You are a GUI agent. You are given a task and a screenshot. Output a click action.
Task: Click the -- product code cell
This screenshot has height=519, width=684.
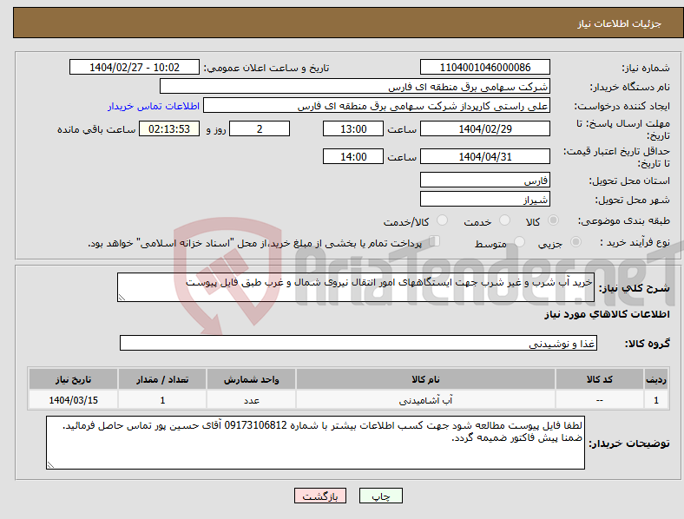600,400
